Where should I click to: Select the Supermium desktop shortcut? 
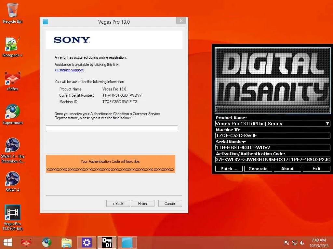pyautogui.click(x=13, y=114)
